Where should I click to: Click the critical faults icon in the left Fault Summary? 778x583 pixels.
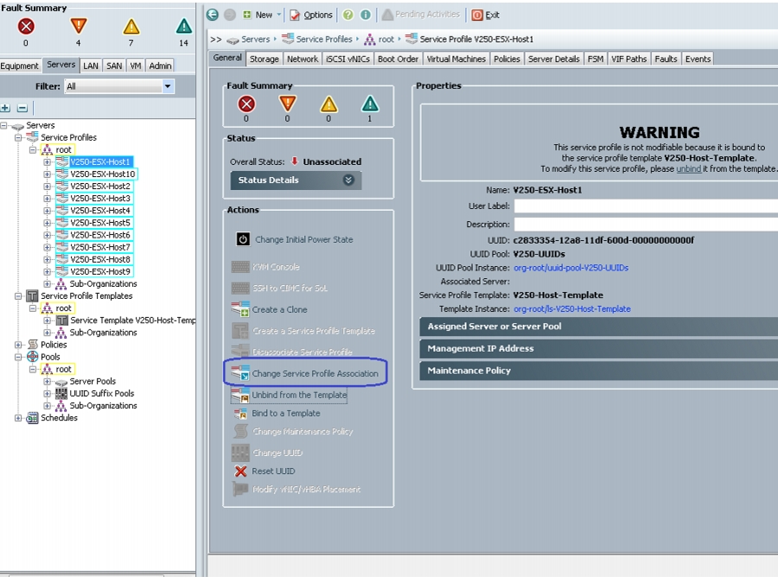(x=26, y=26)
